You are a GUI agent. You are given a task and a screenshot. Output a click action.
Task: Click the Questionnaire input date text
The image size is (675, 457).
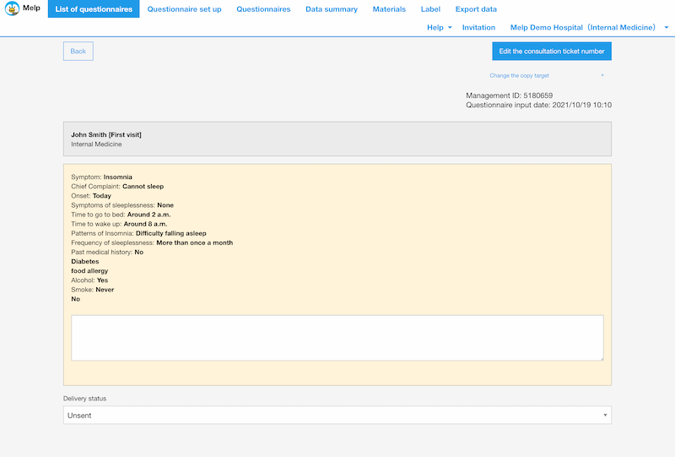pos(538,105)
